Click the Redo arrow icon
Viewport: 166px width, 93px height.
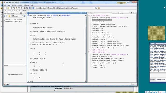[22, 8]
